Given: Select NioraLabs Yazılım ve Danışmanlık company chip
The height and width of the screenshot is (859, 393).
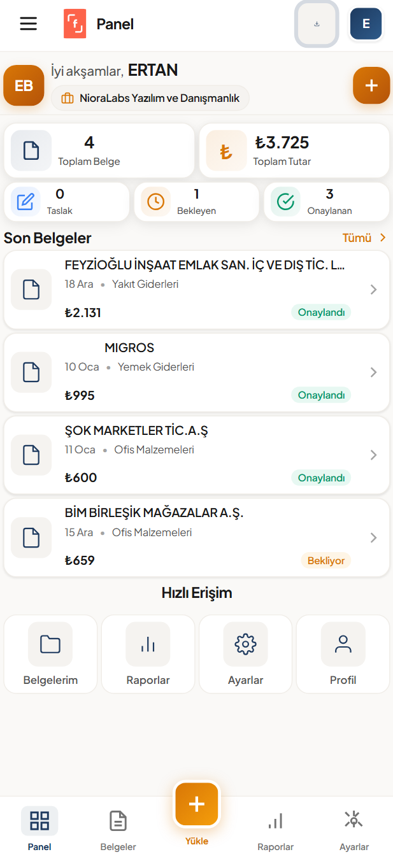Looking at the screenshot, I should point(150,98).
